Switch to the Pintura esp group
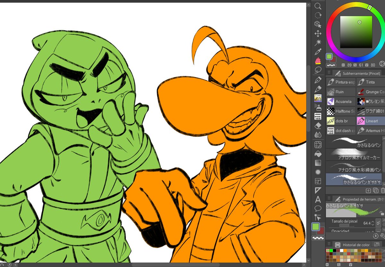This screenshot has width=385, height=267. coord(341,82)
